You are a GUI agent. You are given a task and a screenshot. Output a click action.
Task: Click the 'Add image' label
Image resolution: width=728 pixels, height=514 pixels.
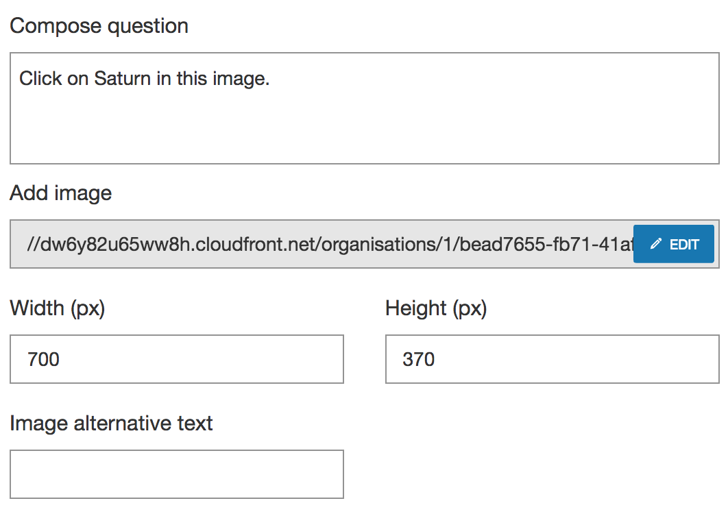point(61,193)
